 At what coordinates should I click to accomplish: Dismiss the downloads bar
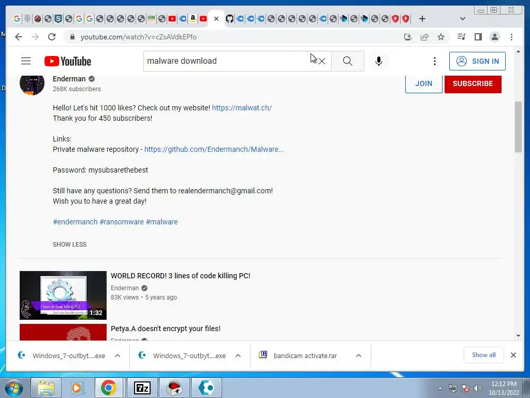[x=513, y=355]
